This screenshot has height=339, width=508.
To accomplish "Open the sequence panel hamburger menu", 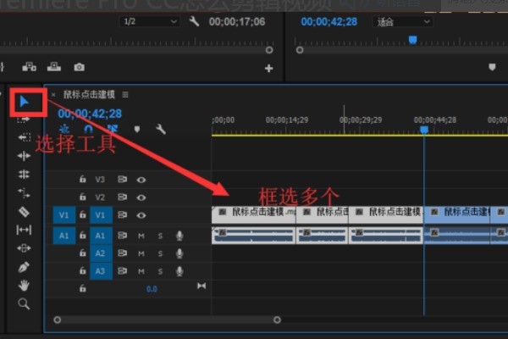I will point(125,94).
